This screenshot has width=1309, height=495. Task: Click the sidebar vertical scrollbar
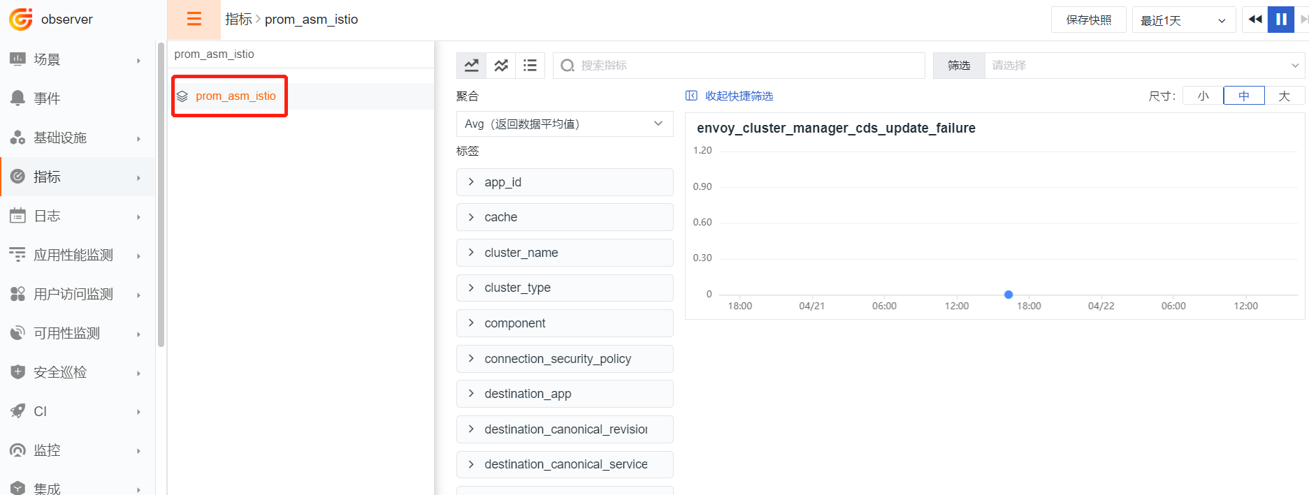point(161,194)
